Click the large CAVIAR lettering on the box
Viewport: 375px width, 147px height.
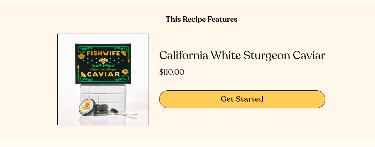click(103, 75)
